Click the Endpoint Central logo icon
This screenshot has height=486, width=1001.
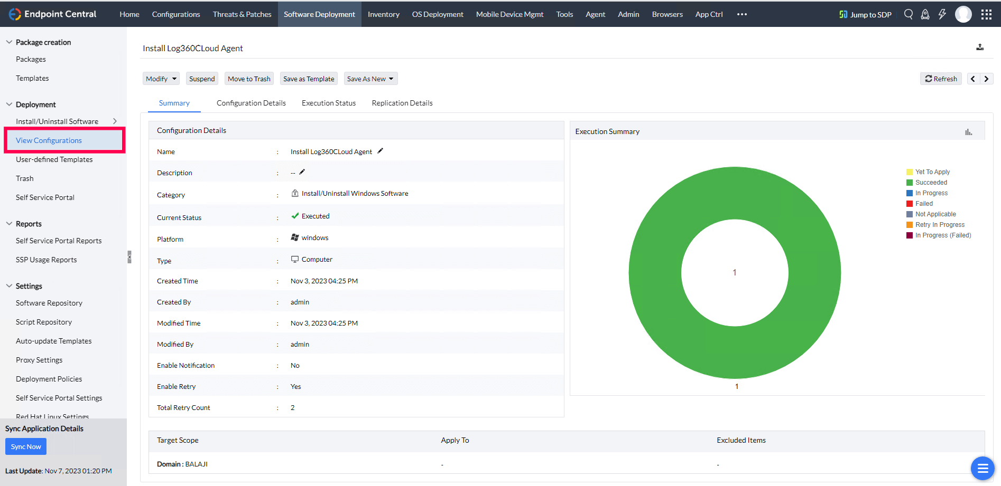coord(15,14)
